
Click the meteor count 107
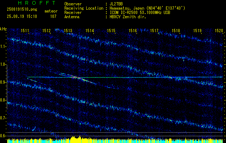click(53, 16)
